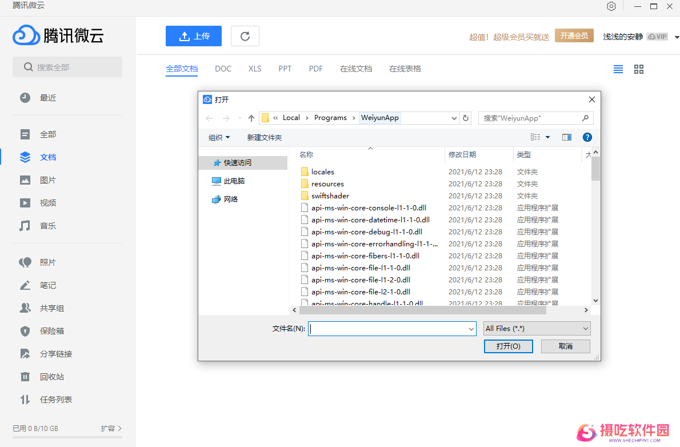Viewport: 680px width, 447px height.
Task: Click the help question mark icon
Action: pos(587,137)
